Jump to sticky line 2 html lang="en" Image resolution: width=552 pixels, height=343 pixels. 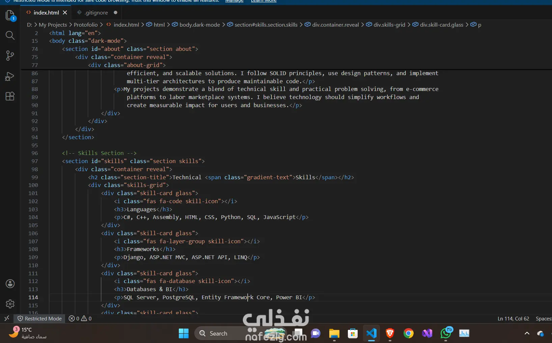(75, 33)
